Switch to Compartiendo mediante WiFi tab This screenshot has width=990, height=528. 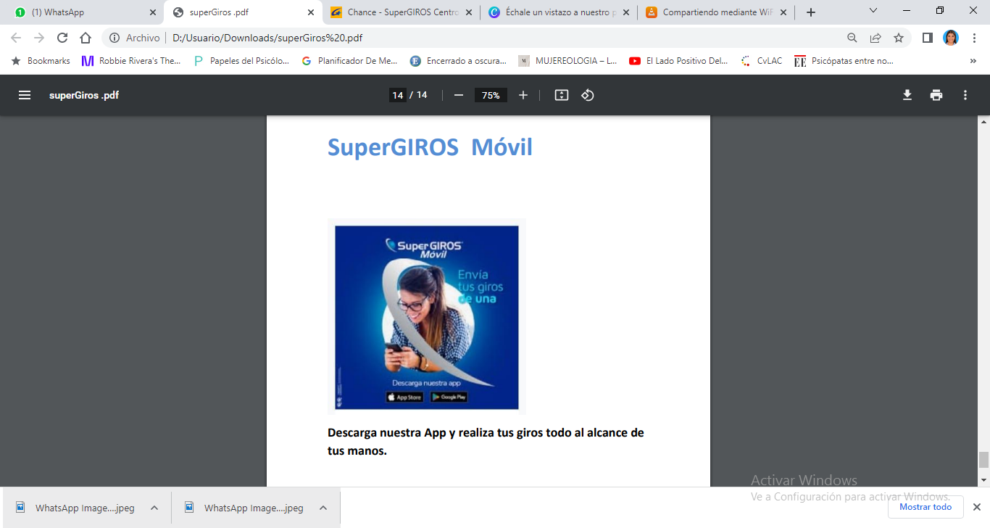[x=716, y=12]
